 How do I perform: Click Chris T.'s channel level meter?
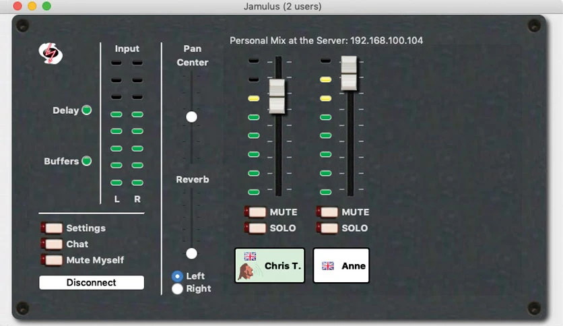[x=253, y=126]
